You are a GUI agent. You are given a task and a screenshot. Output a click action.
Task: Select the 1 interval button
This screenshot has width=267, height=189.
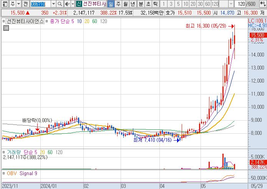pos(164,4)
